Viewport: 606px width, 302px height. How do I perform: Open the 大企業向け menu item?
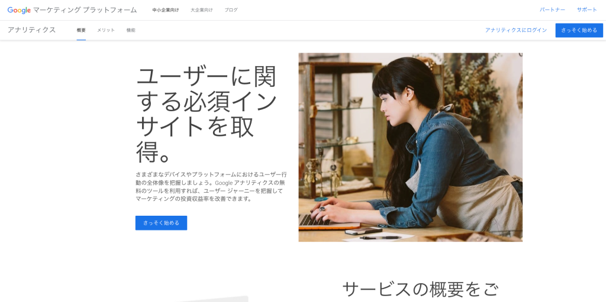click(x=201, y=10)
